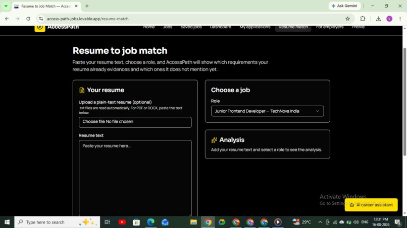Open Google Meet from the taskbar
Image resolution: width=407 pixels, height=228 pixels.
[x=222, y=222]
